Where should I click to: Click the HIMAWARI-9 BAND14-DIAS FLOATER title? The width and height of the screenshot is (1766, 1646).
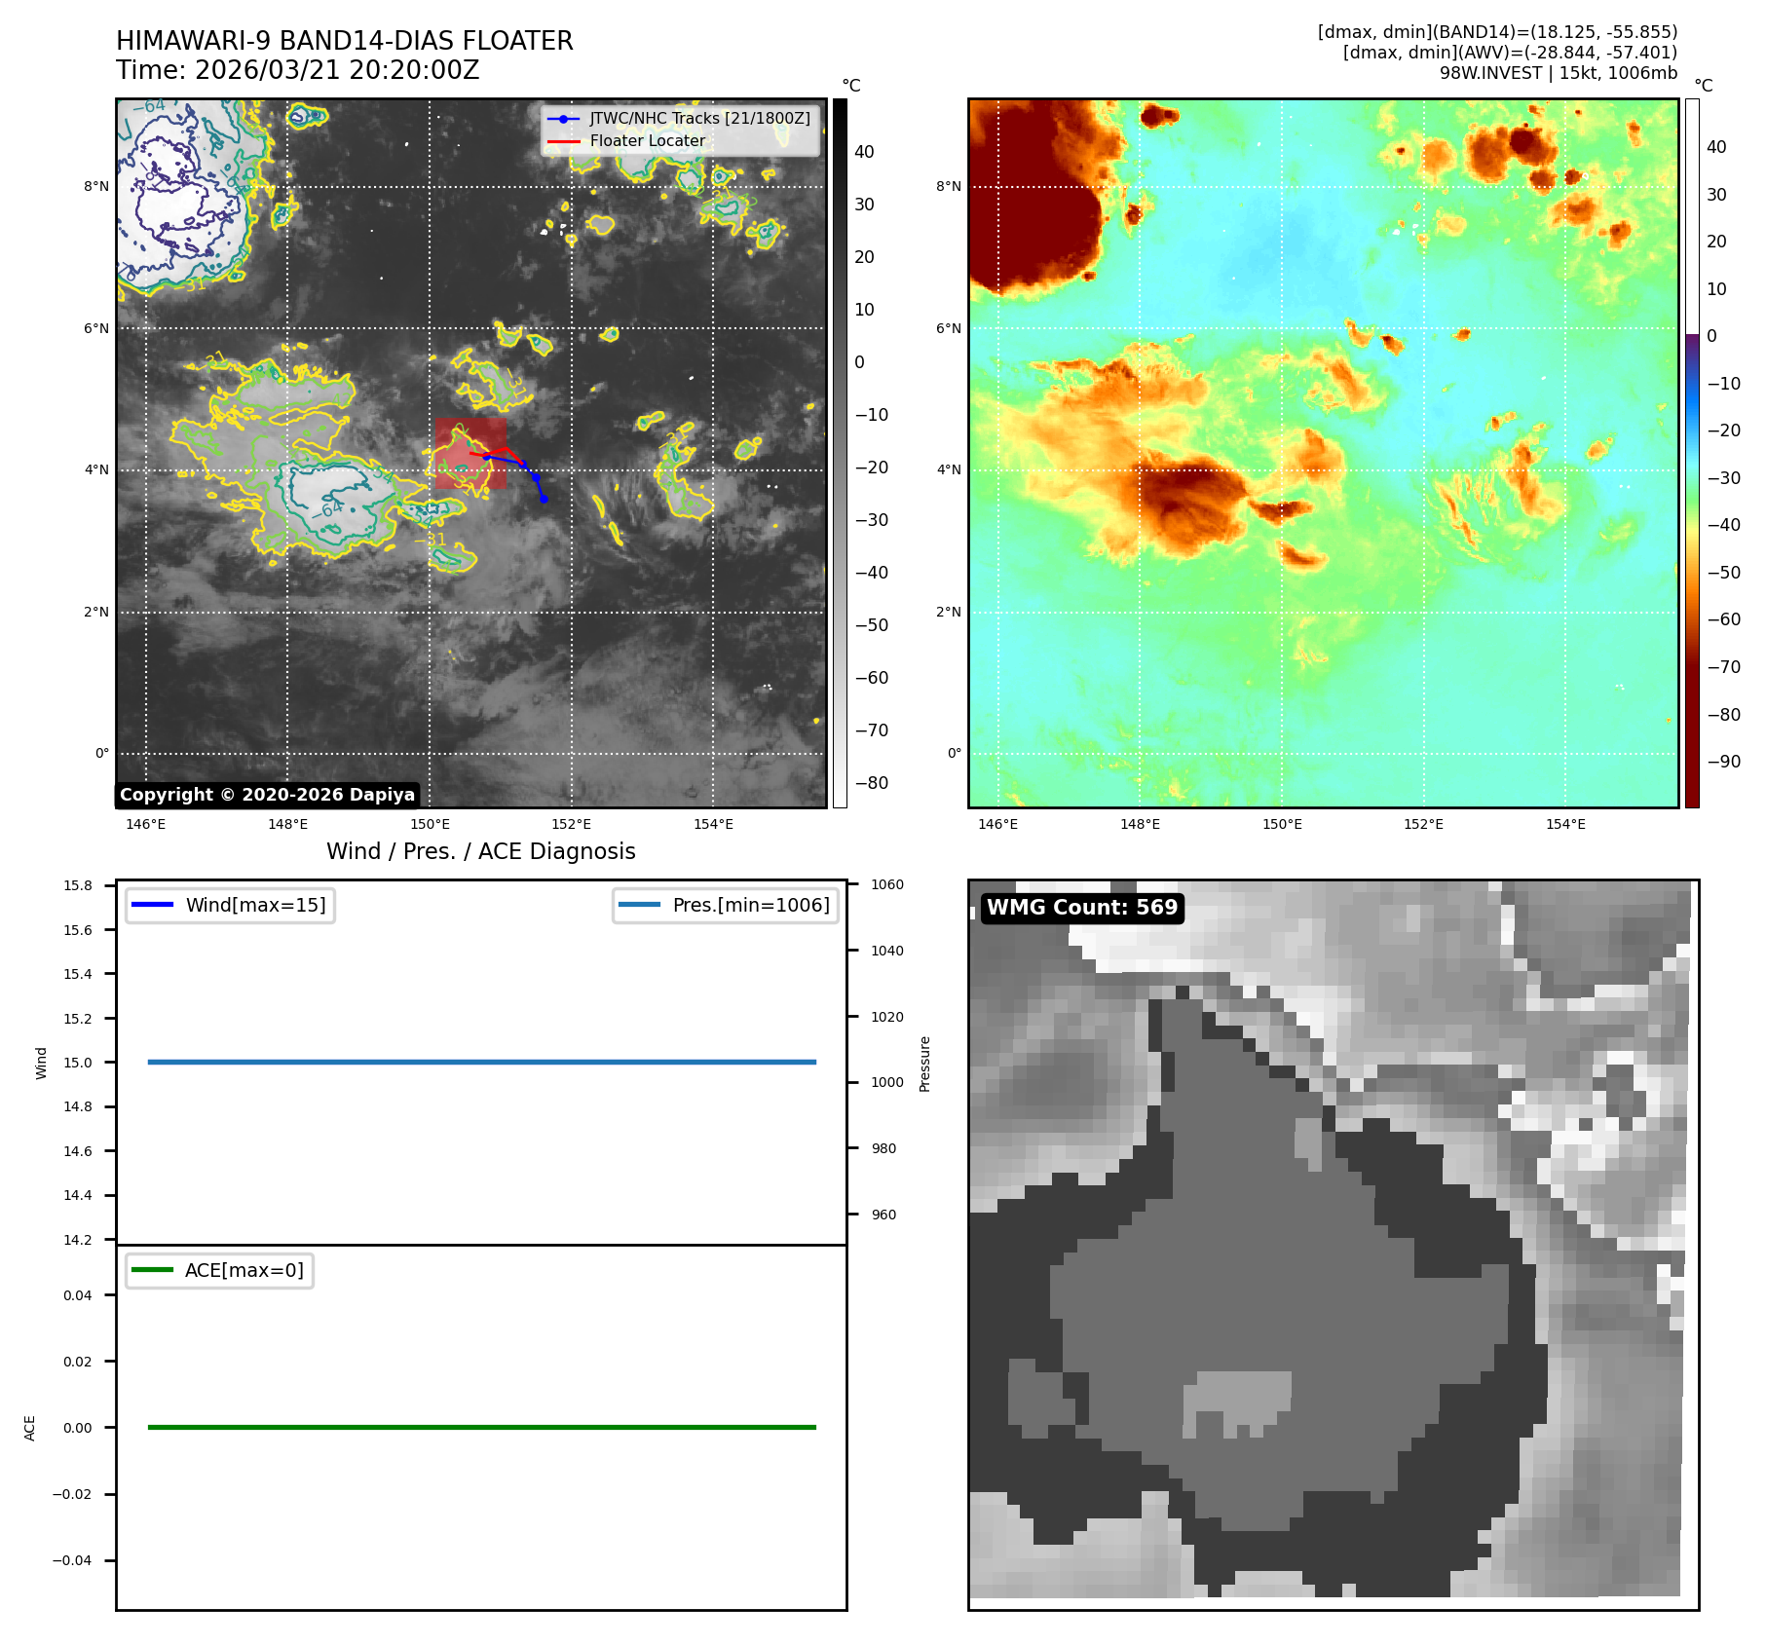tap(344, 41)
